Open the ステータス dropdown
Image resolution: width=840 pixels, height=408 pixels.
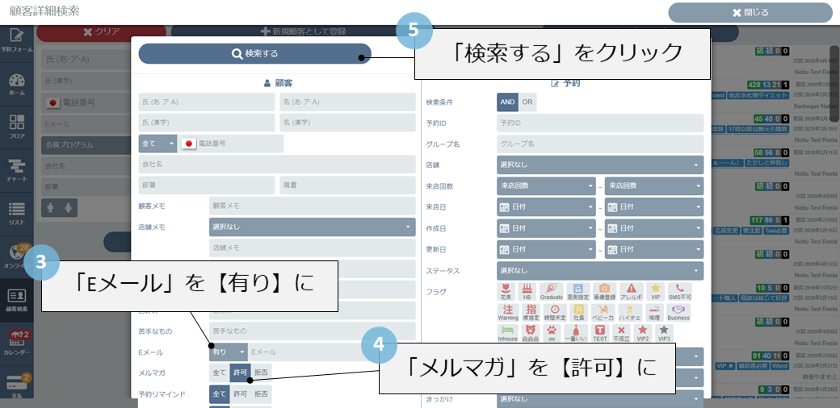[599, 271]
